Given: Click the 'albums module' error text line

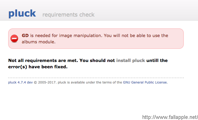Looking at the screenshot, I should [x=39, y=42].
